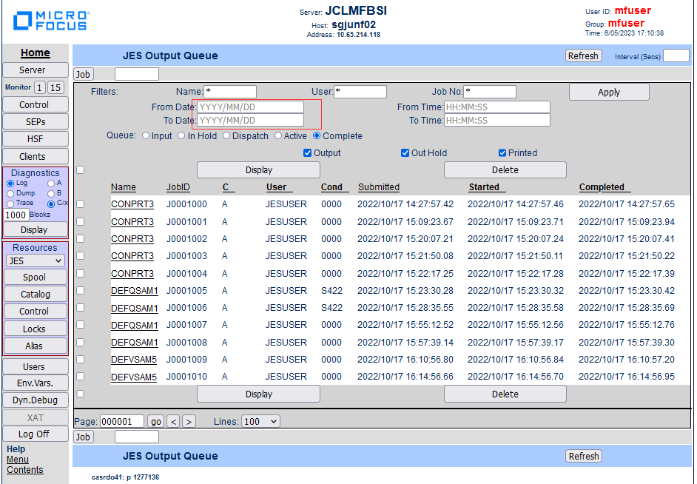Open the DEFVSAM5 job J0001010 link
Screen dimensions: 697x484
click(x=134, y=377)
